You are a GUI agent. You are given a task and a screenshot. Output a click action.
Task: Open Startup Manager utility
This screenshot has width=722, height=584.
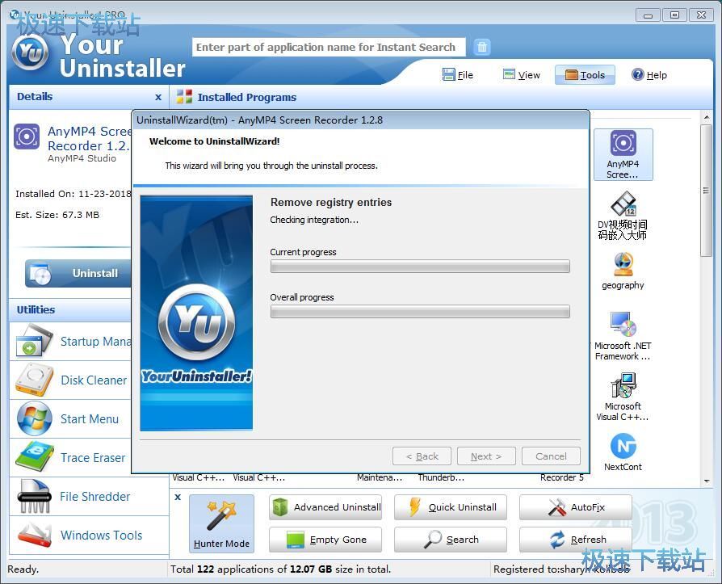pyautogui.click(x=71, y=342)
